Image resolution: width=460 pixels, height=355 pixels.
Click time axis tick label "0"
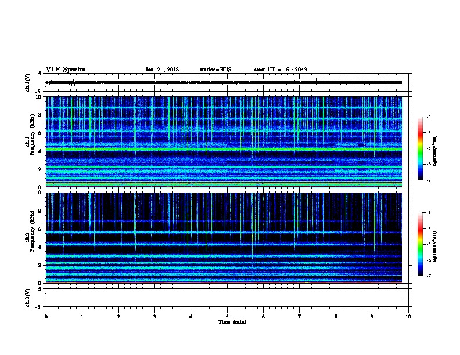[46, 316]
